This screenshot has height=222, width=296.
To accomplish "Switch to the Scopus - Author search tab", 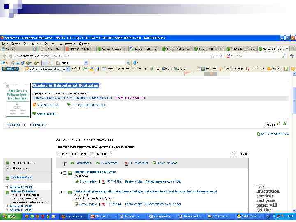I will click(177, 49).
